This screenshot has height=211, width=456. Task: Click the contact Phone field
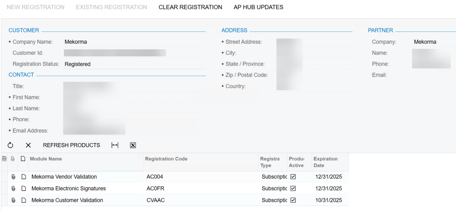(134, 119)
